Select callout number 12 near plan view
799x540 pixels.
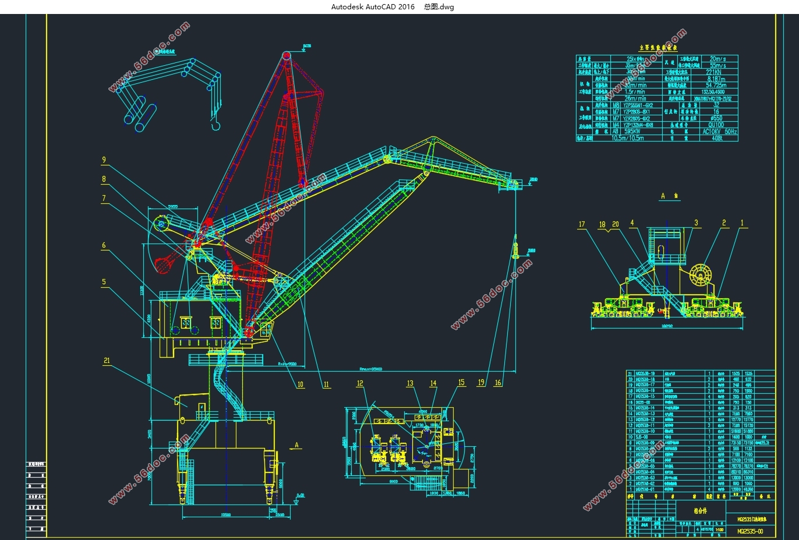(360, 383)
